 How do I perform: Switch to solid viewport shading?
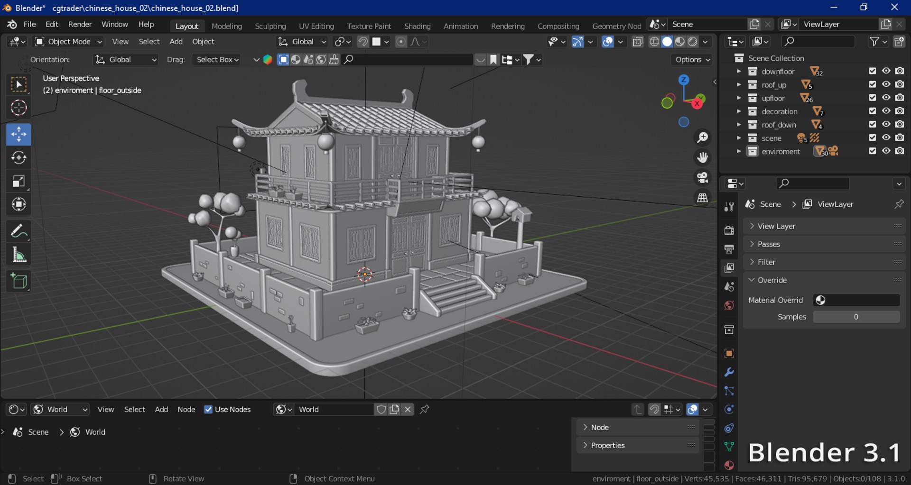[667, 42]
